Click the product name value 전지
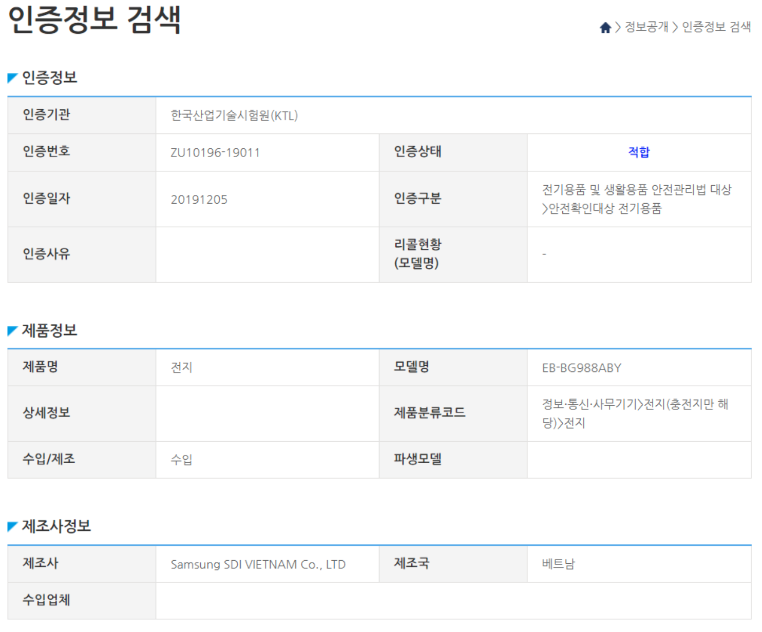Viewport: 762px width, 632px height. tap(181, 368)
